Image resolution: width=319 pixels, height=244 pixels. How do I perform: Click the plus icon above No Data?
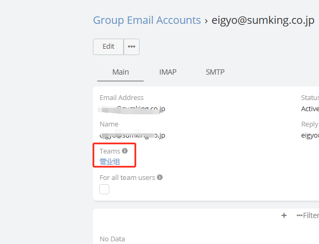click(x=284, y=215)
